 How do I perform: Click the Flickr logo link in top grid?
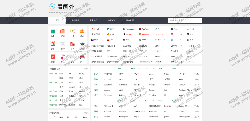tap(191, 29)
